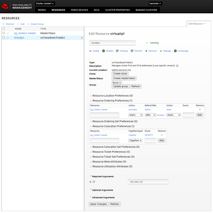The width and height of the screenshot is (213, 213).
Task: Click Add in colocation preferences
Action: 161,141
